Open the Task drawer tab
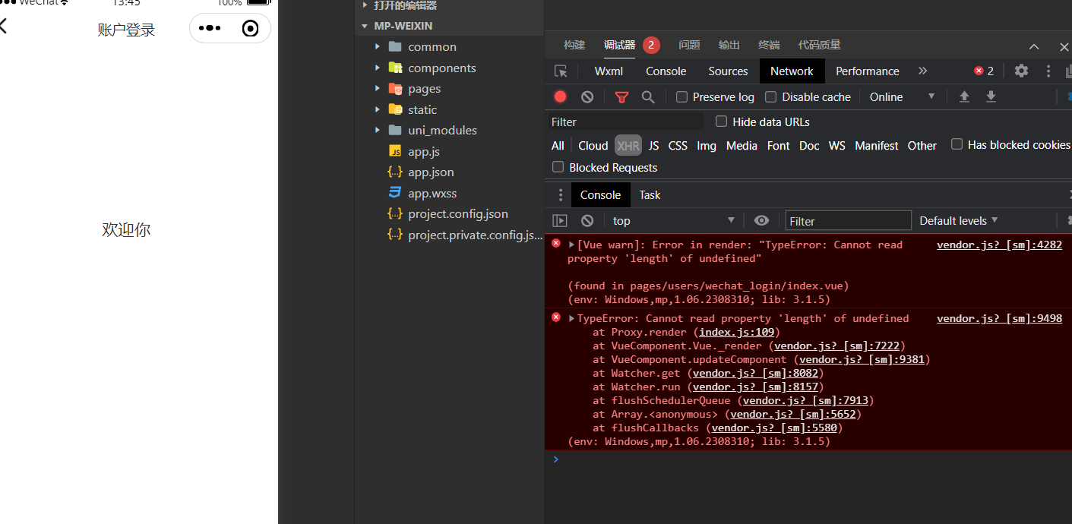Viewport: 1072px width, 524px height. [650, 195]
